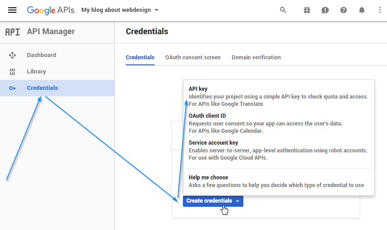Click the Create credentials dropdown arrow
This screenshot has width=387, height=230.
click(x=237, y=201)
